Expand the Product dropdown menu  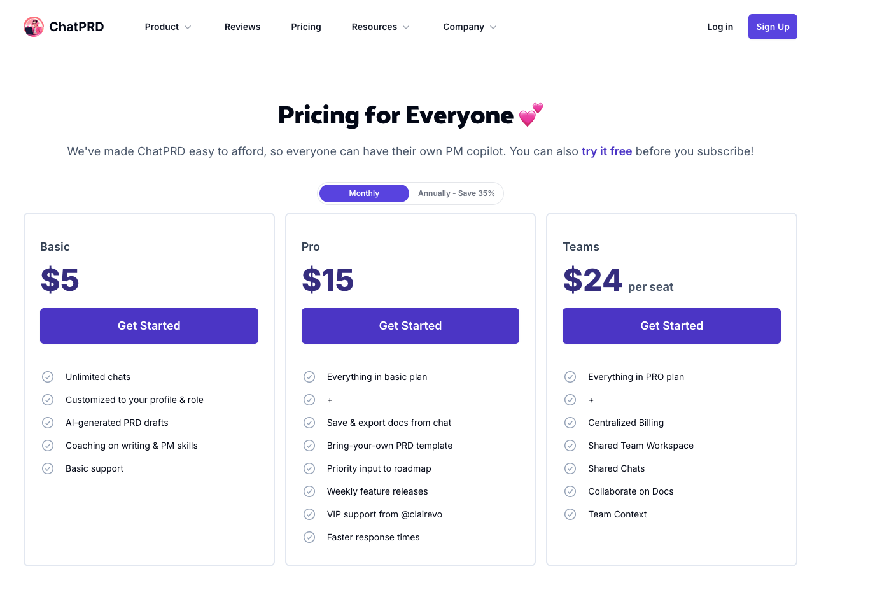click(168, 27)
